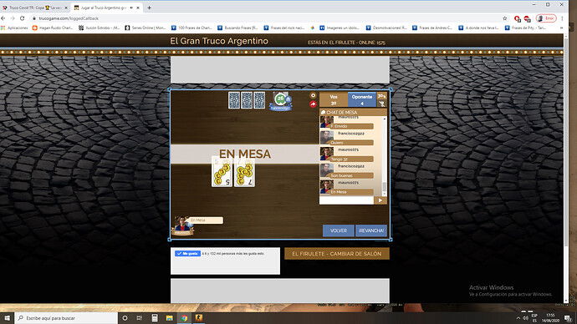Toggle the Me gusta like button
This screenshot has width=577, height=324.
(187, 254)
